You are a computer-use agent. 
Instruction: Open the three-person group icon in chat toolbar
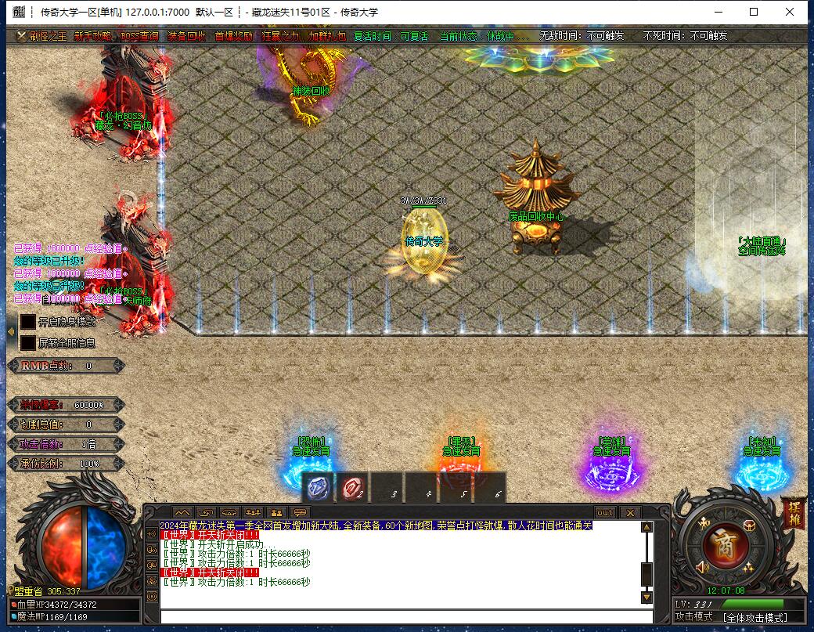(x=253, y=512)
